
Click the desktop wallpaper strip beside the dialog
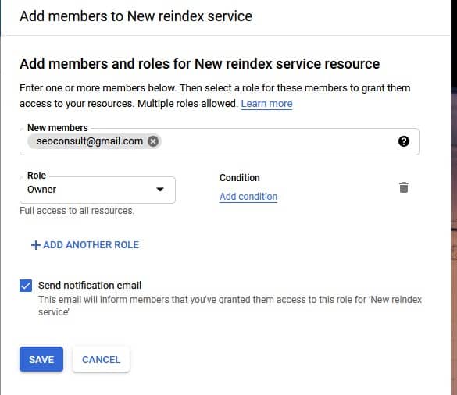coord(454,197)
